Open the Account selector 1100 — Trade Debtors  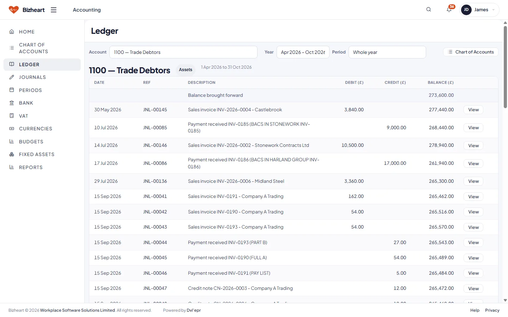tap(183, 52)
